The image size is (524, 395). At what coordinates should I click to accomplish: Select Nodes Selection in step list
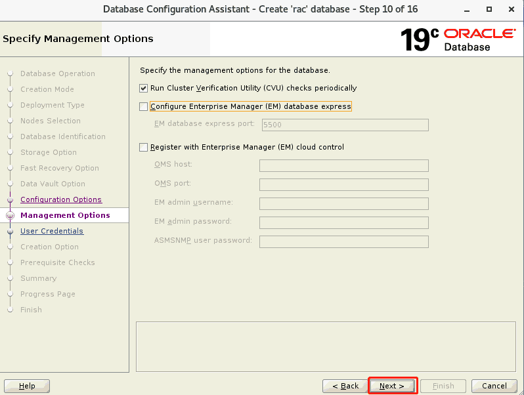[x=51, y=121]
